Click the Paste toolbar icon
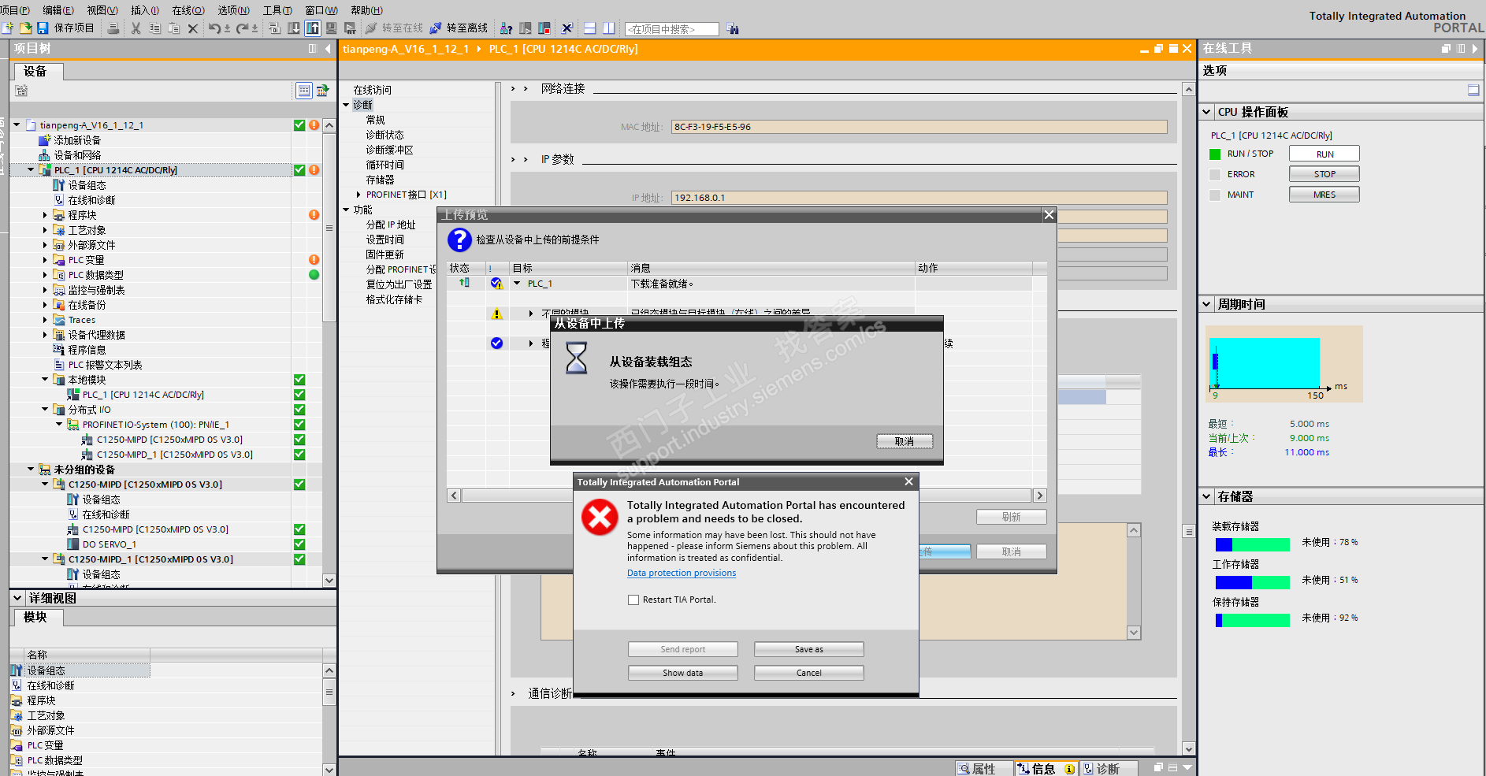This screenshot has height=776, width=1486. [x=173, y=28]
